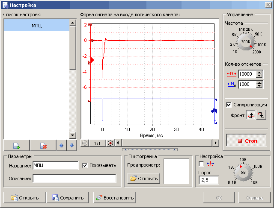Increase the 10000 sample count spinner
The height and width of the screenshot is (208, 274).
tap(259, 72)
